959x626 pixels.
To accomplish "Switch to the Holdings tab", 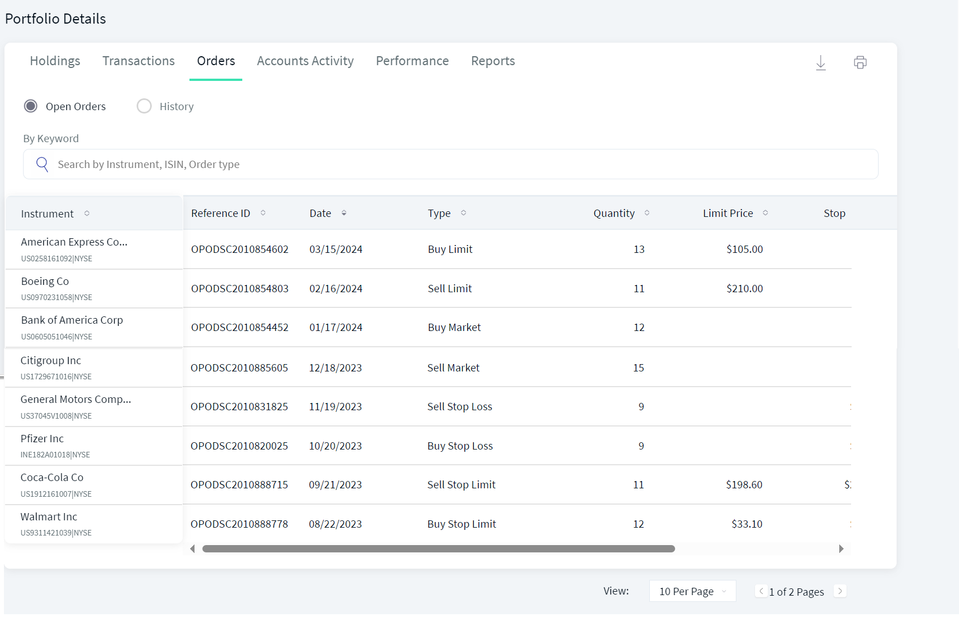I will coord(55,61).
